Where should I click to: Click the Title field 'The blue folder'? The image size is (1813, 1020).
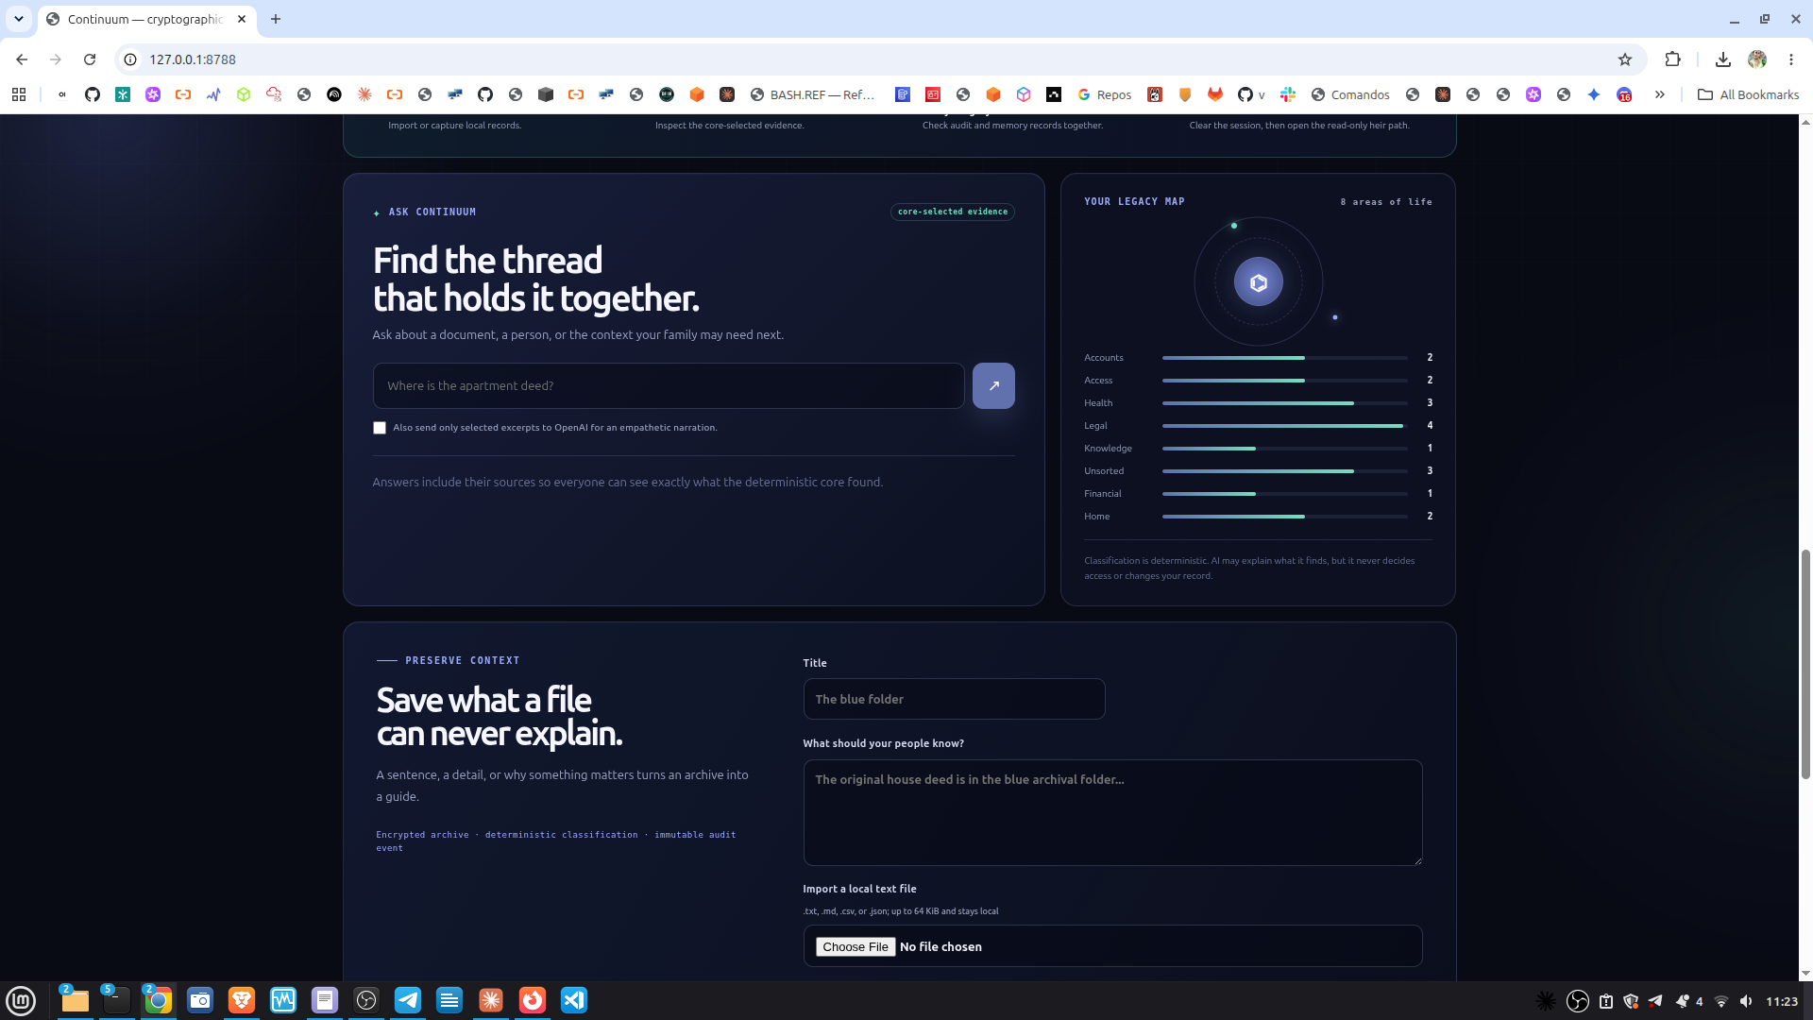(x=954, y=699)
